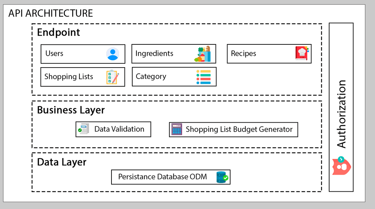Click the blue user avatar icon
This screenshot has width=375, height=209.
(x=112, y=54)
